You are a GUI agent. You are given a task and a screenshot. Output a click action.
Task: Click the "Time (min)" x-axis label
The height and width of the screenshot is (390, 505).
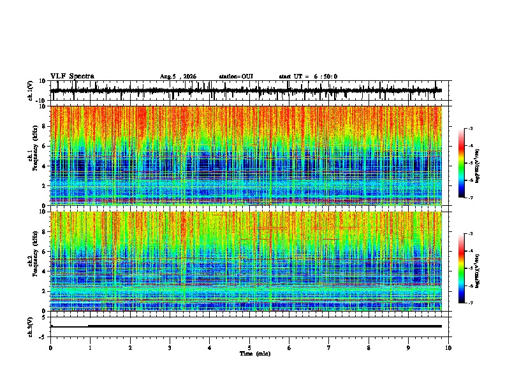[x=255, y=354]
